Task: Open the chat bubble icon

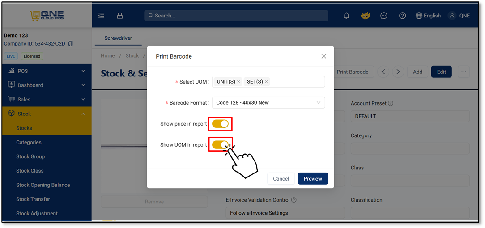Action: point(384,16)
